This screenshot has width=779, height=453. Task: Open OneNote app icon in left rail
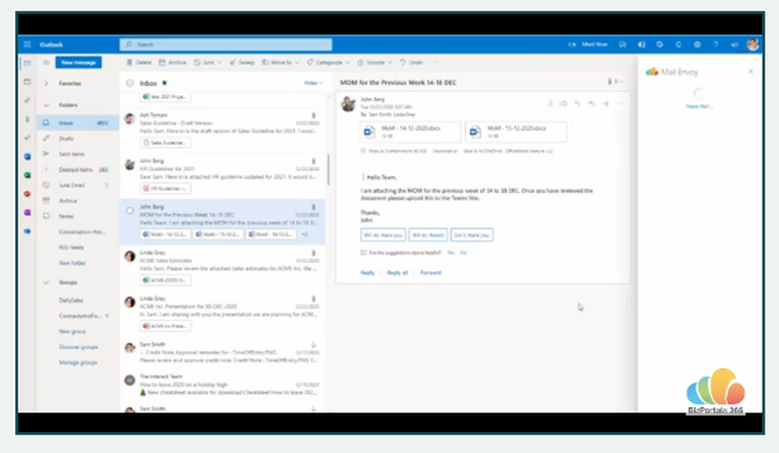pos(27,212)
